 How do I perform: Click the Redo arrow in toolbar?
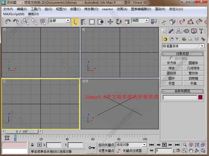click(16, 22)
